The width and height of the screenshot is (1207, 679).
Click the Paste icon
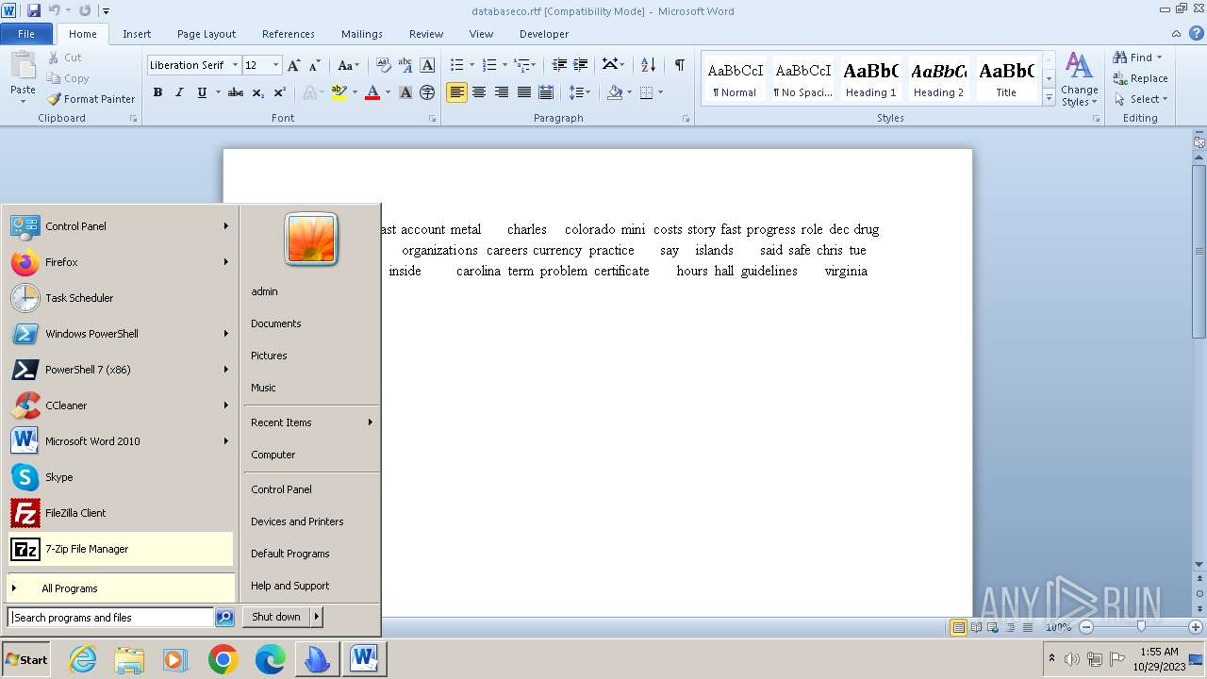23,65
